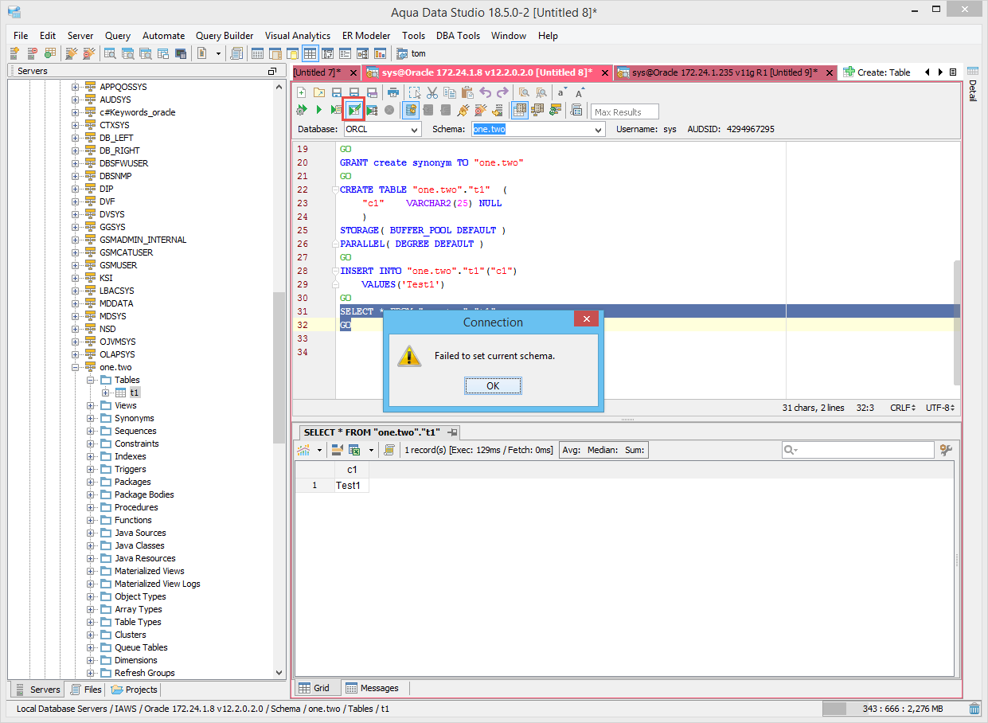Expand the Views folder in schema tree
Screen dimensions: 988x723
point(91,405)
